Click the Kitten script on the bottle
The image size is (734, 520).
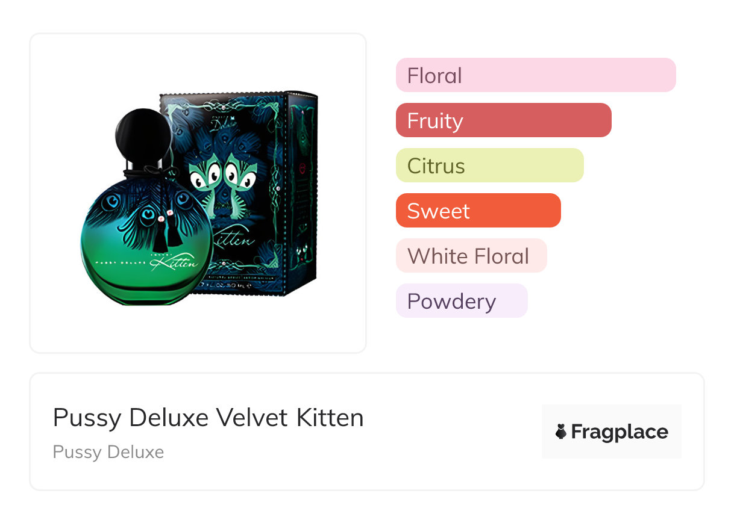[x=181, y=261]
